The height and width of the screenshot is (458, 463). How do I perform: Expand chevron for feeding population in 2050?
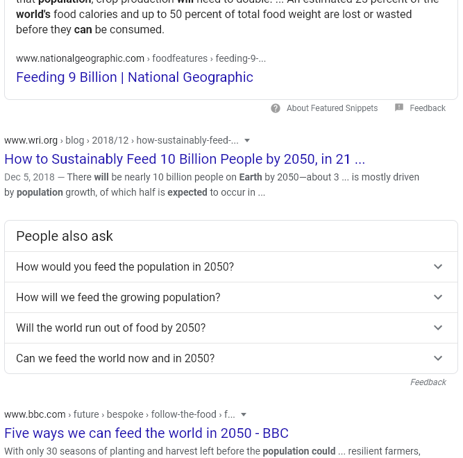pyautogui.click(x=438, y=266)
